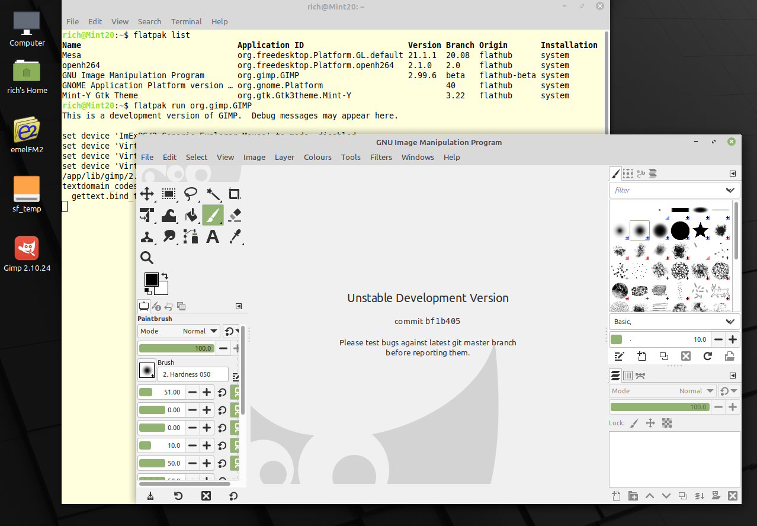Click the brush name field Hardness 050
Viewport: 757px width, 526px height.
pyautogui.click(x=193, y=374)
